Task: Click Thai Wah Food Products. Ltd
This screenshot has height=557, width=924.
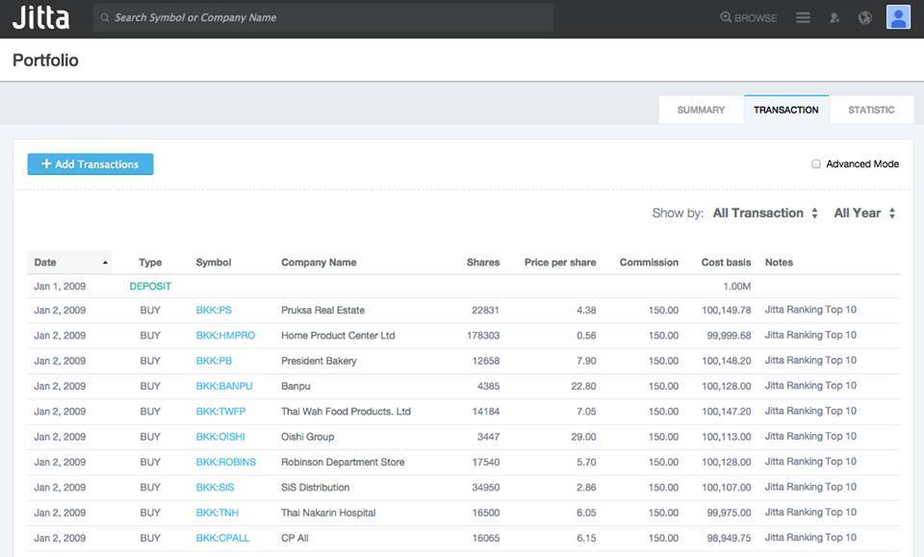Action: 346,411
